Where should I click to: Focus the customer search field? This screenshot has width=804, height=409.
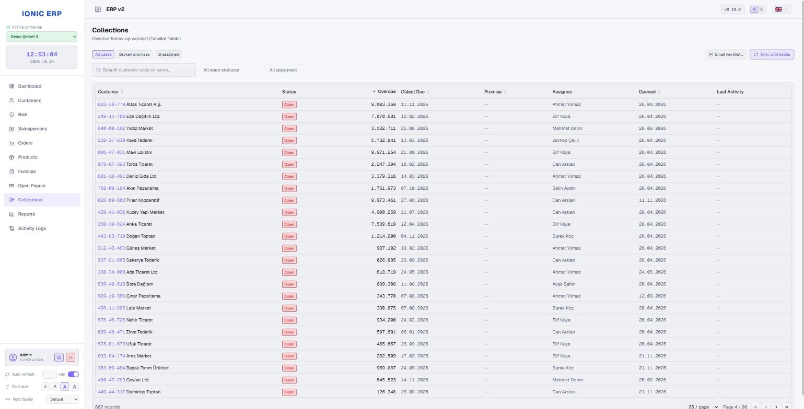click(144, 70)
